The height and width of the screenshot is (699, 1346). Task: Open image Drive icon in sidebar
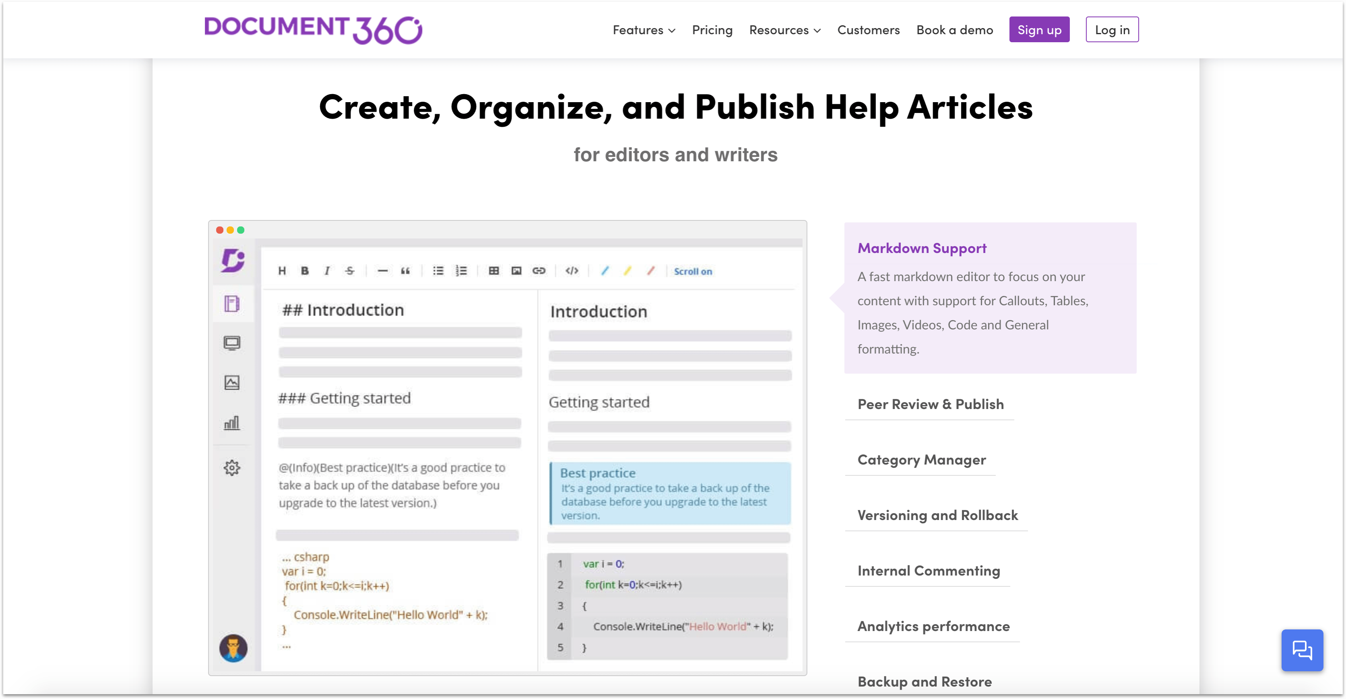pyautogui.click(x=232, y=382)
